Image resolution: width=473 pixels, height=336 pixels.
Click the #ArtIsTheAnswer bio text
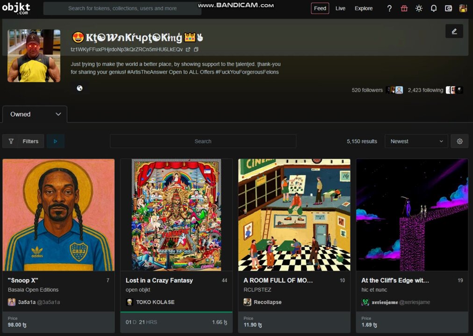(x=147, y=72)
